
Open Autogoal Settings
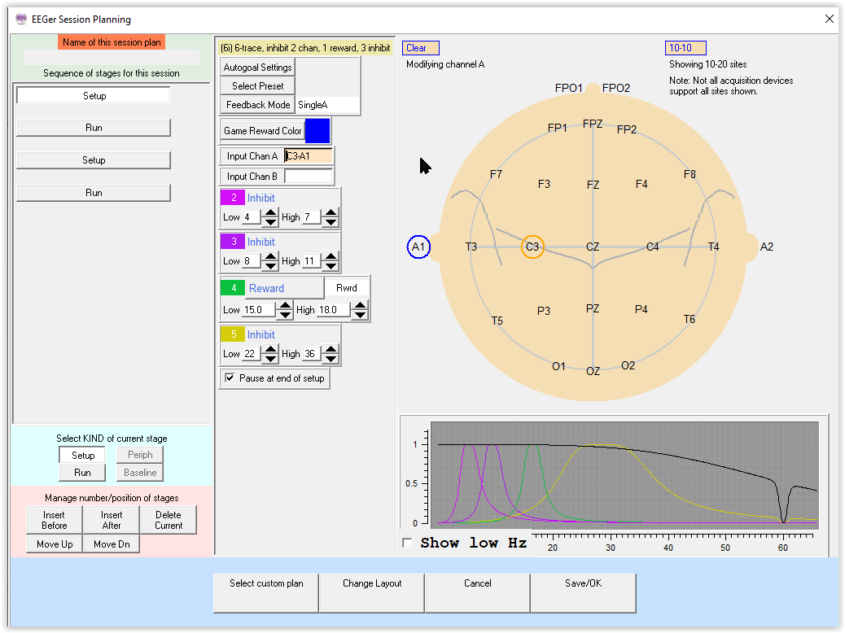pos(257,68)
